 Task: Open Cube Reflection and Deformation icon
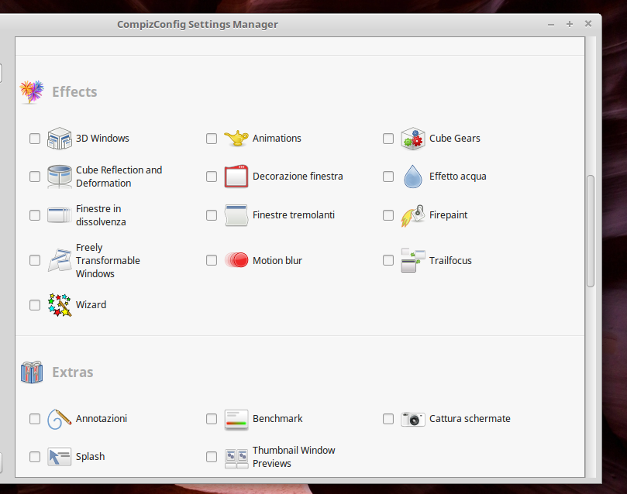(x=60, y=176)
